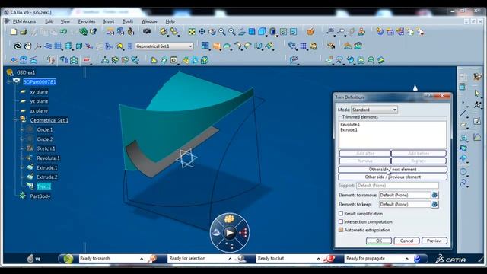Click Cancel in Trim Definition dialog
487x274 pixels.
(406, 241)
